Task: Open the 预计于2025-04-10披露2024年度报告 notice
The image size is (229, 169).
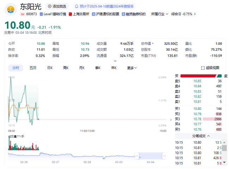Action: pyautogui.click(x=104, y=6)
